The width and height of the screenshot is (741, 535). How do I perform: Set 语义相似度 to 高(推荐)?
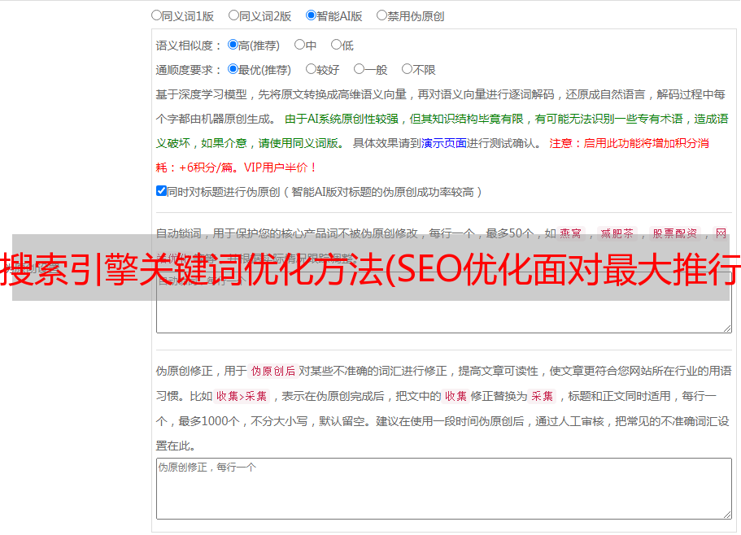tap(233, 45)
